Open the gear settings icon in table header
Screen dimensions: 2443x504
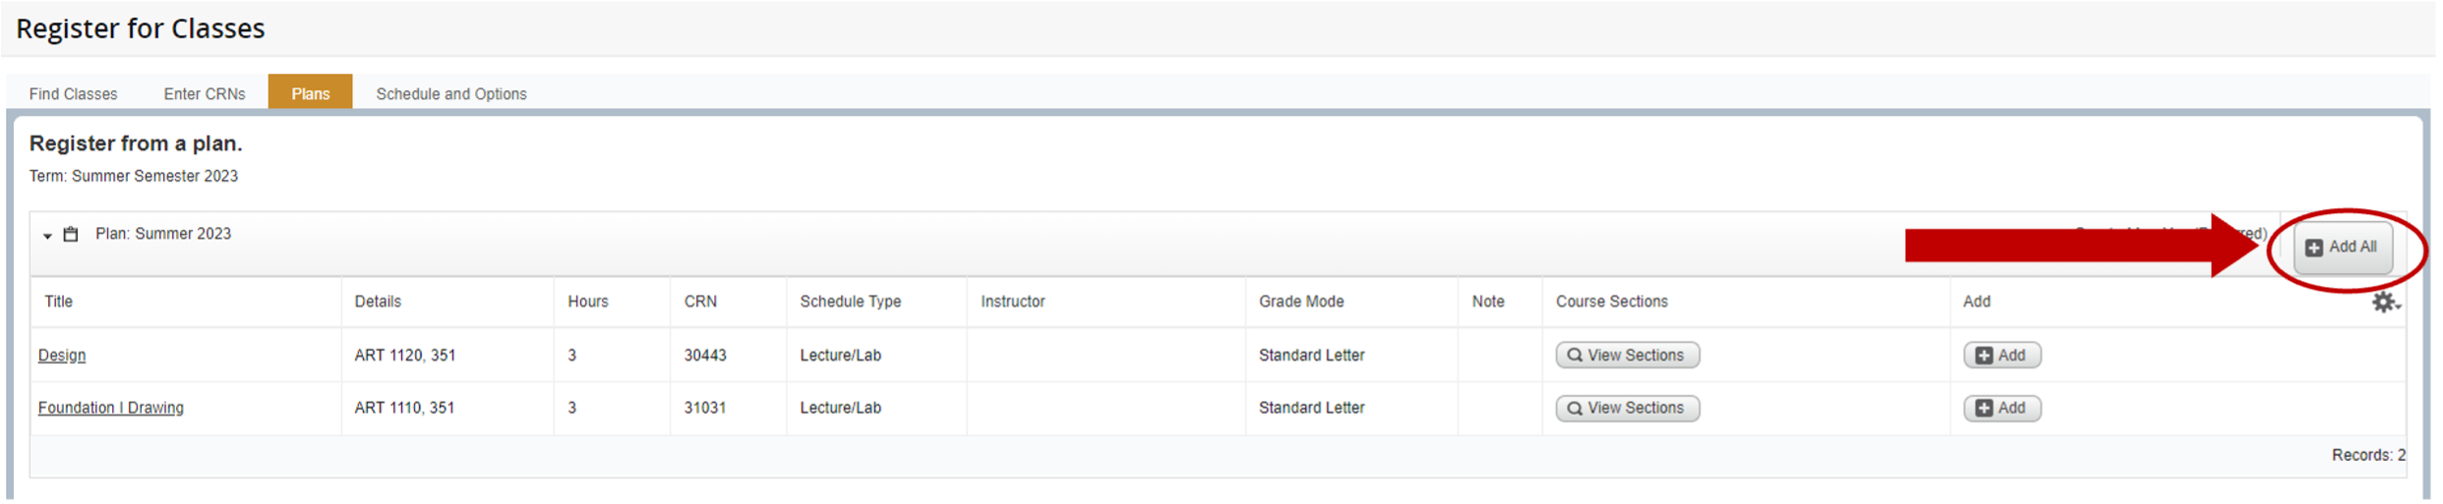coord(2384,302)
